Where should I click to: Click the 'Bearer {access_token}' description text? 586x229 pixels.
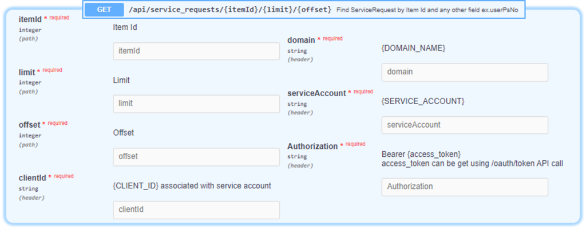(x=421, y=154)
